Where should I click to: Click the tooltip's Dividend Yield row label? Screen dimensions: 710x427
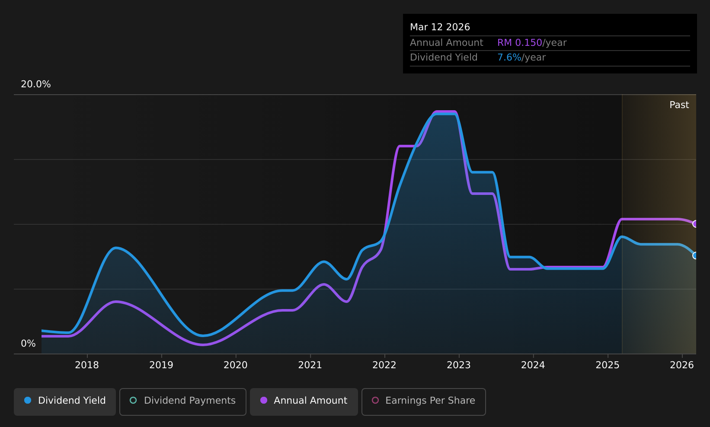click(444, 57)
